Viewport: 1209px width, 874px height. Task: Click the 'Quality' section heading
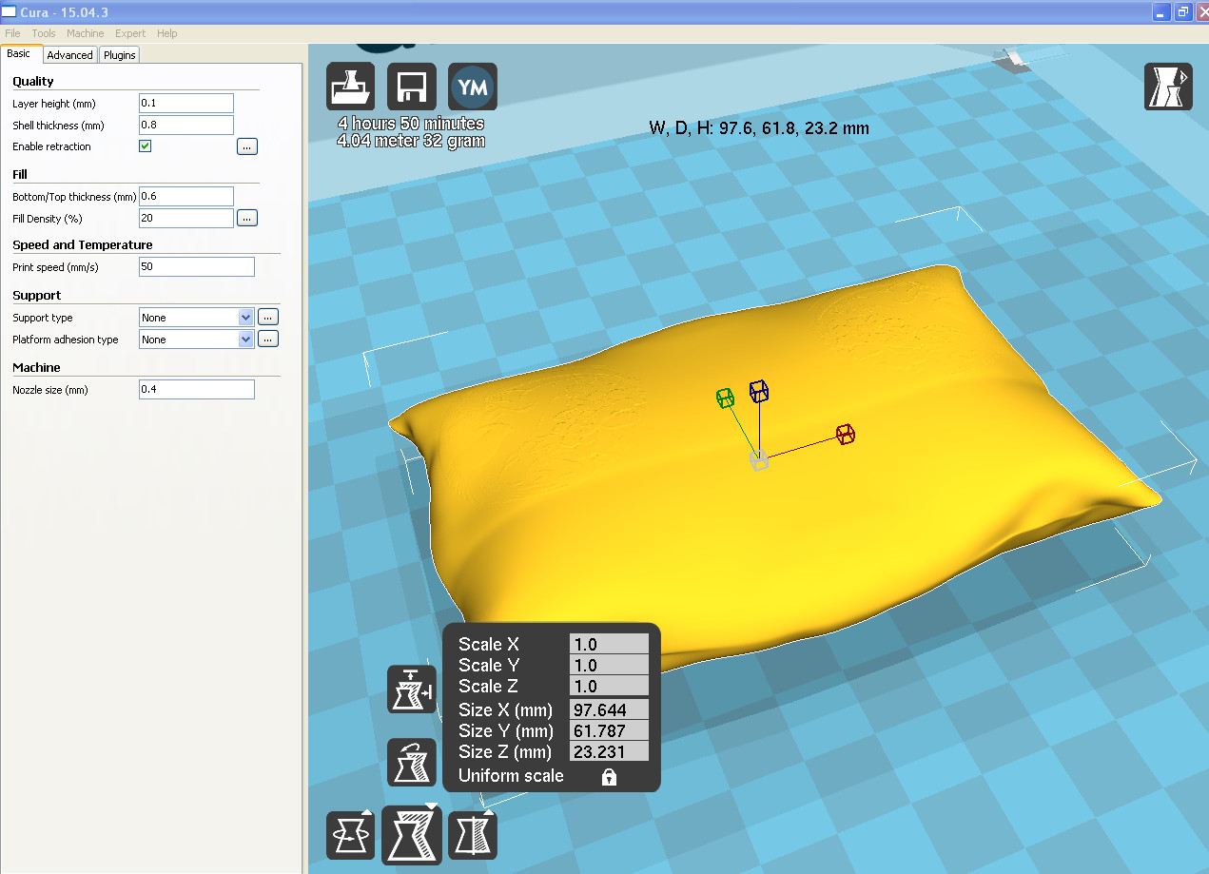33,81
